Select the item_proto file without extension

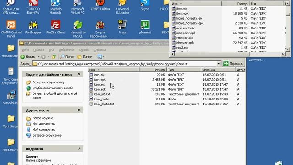click(101, 99)
